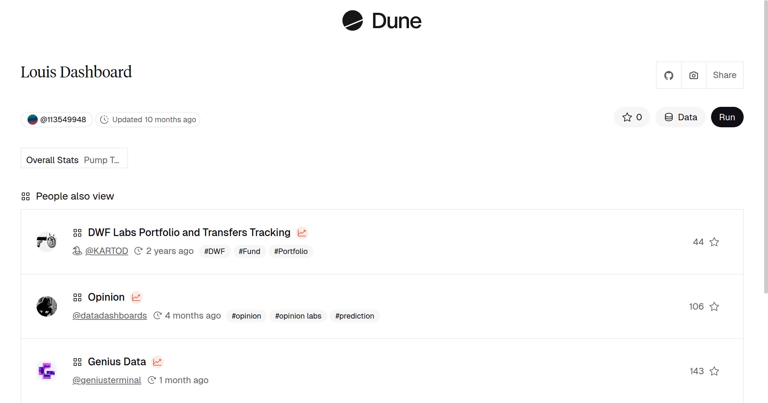This screenshot has width=768, height=403.
Task: Click the Genius Data avatar thumbnail
Action: click(47, 371)
